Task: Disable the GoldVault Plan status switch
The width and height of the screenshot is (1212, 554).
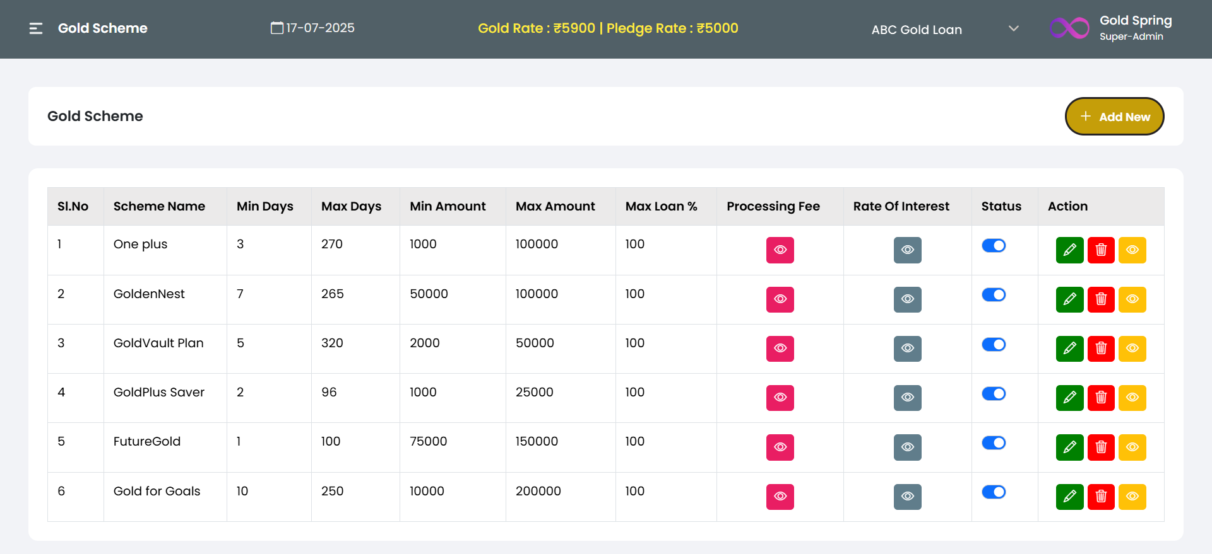Action: pos(994,344)
